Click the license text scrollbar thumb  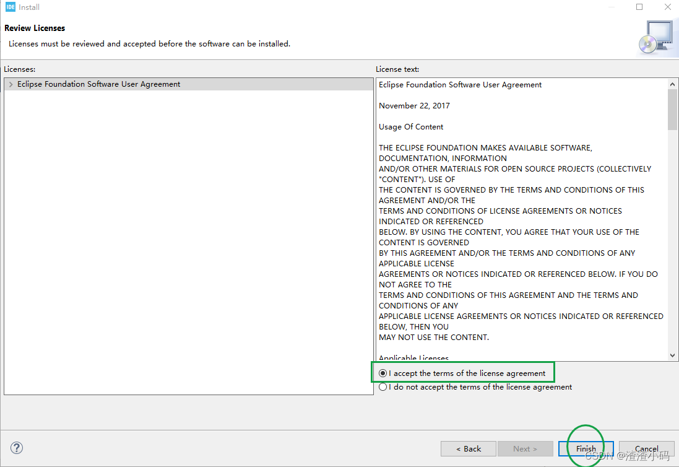click(x=672, y=110)
